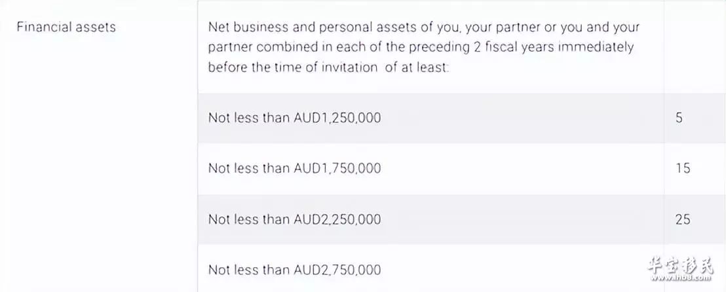Image resolution: width=726 pixels, height=292 pixels.
Task: Click the points value 25
Action: click(x=683, y=219)
